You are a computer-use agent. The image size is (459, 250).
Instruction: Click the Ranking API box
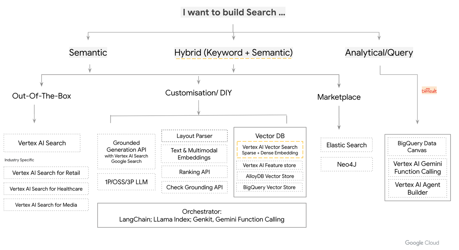pyautogui.click(x=195, y=172)
